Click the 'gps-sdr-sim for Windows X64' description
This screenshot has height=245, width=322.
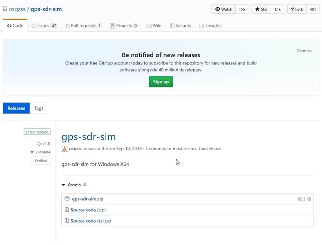click(95, 164)
